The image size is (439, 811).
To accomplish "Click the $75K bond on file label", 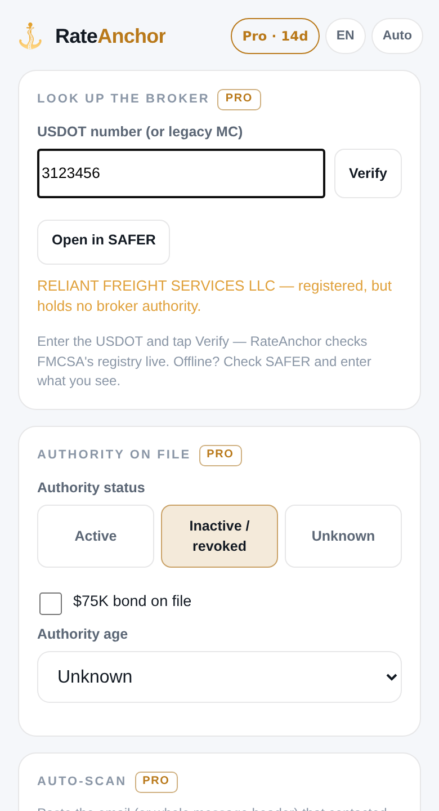I will (x=132, y=601).
